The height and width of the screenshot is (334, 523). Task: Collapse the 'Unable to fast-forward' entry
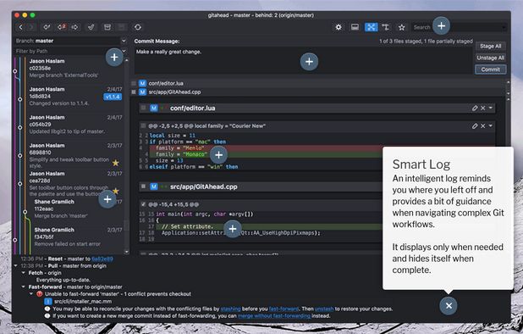click(31, 294)
